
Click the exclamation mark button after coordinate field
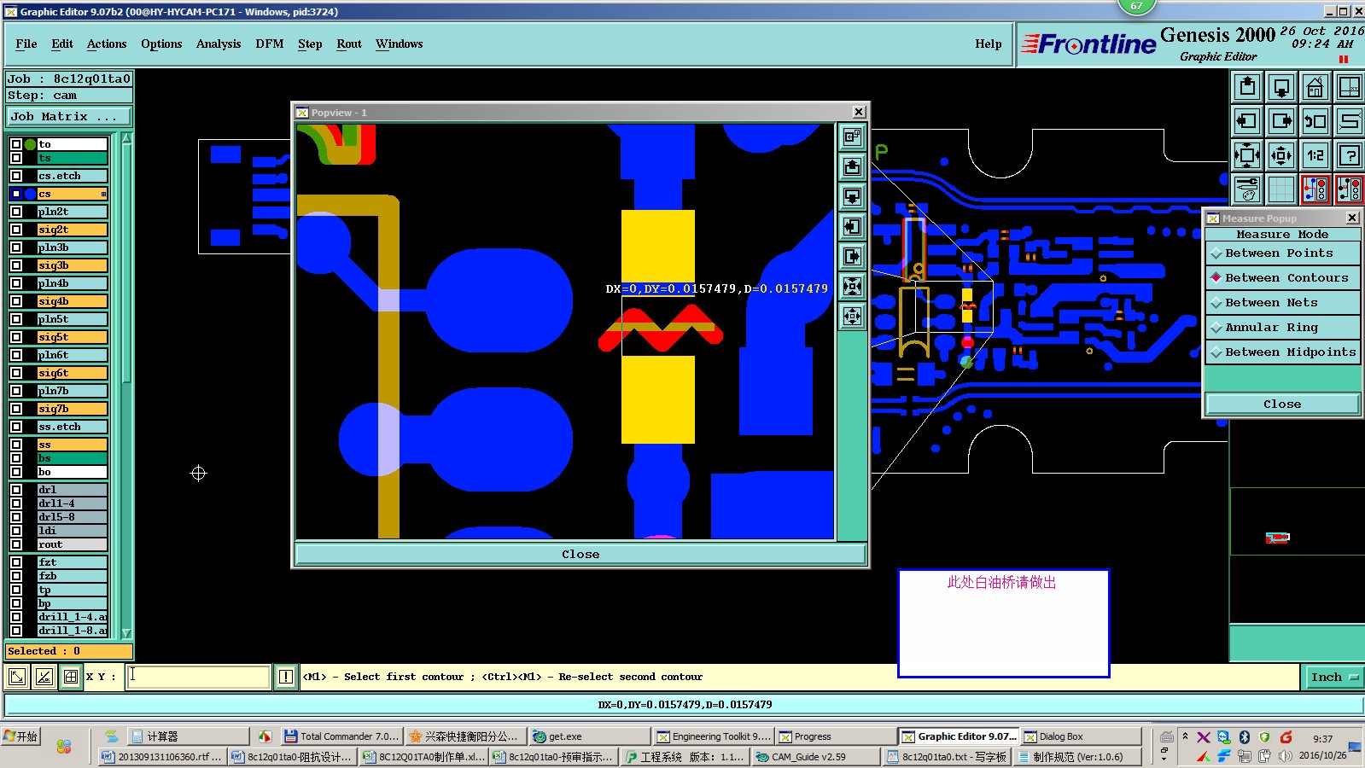pyautogui.click(x=286, y=677)
